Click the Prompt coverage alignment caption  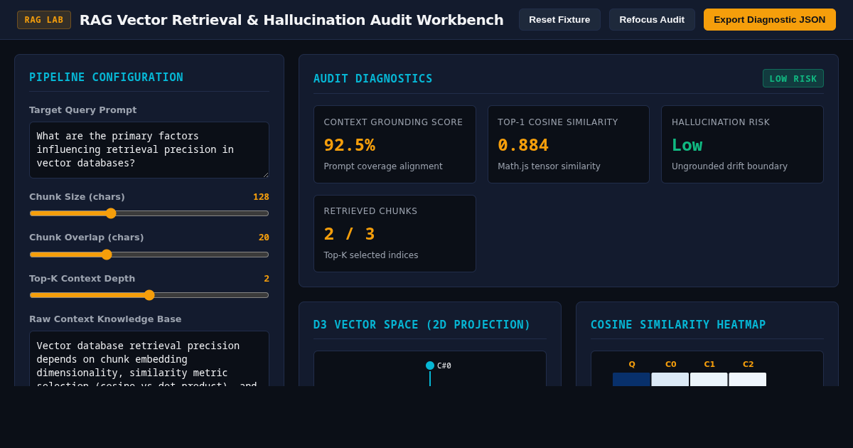[383, 166]
